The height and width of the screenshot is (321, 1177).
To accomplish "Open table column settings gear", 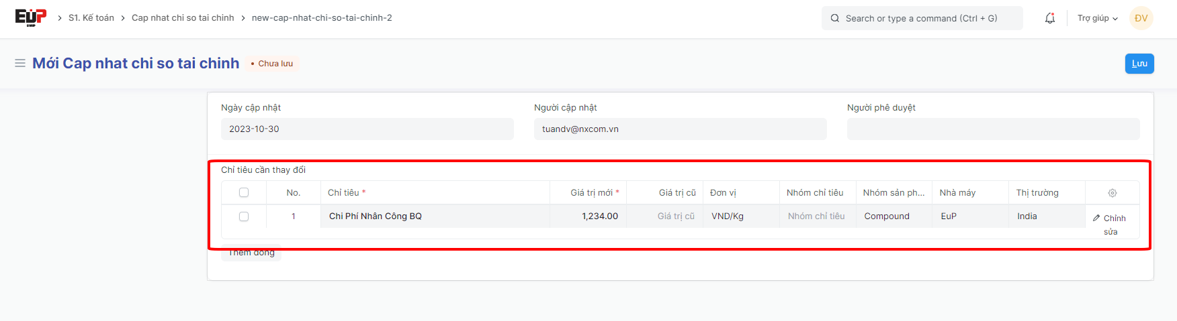I will (1112, 193).
